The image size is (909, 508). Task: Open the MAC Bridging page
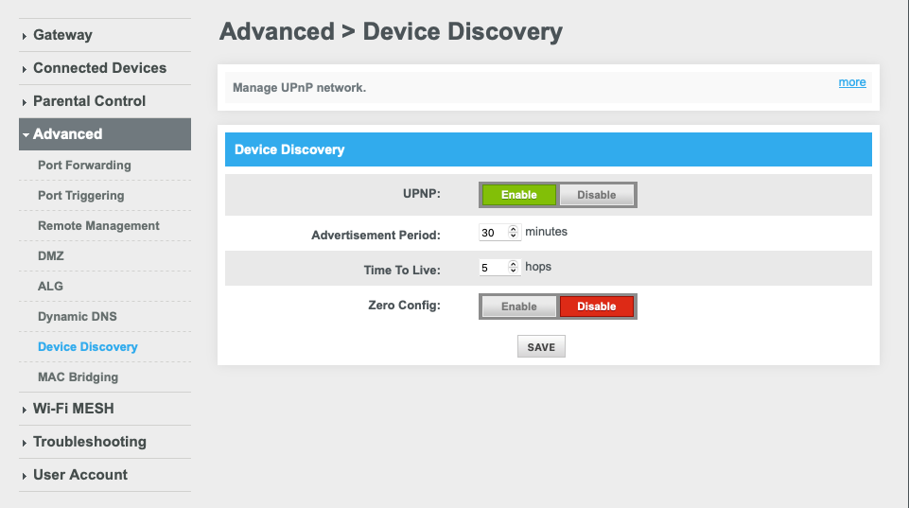click(79, 377)
